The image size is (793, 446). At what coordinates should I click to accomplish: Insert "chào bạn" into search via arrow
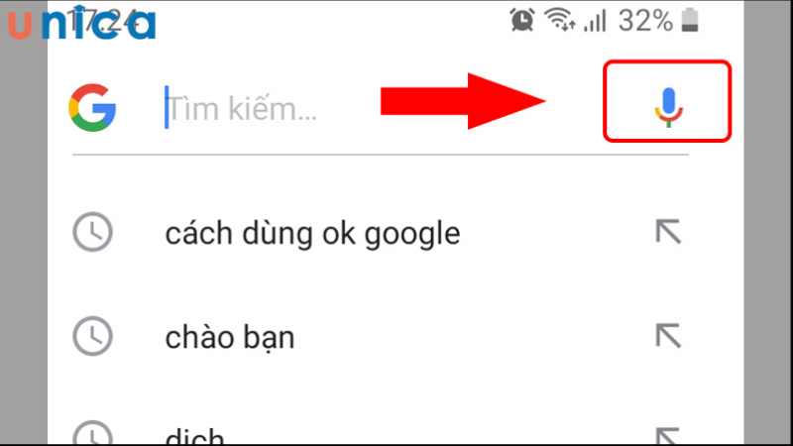(668, 336)
